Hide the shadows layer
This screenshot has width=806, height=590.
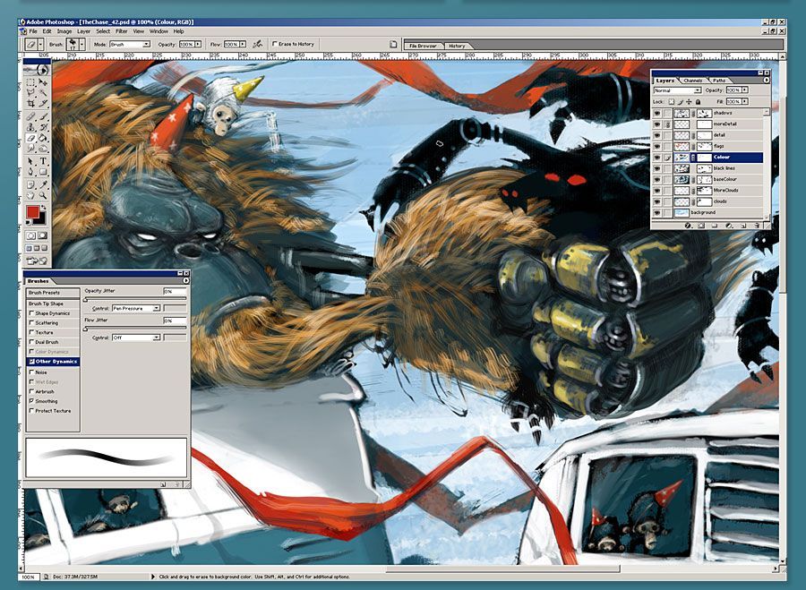[657, 113]
